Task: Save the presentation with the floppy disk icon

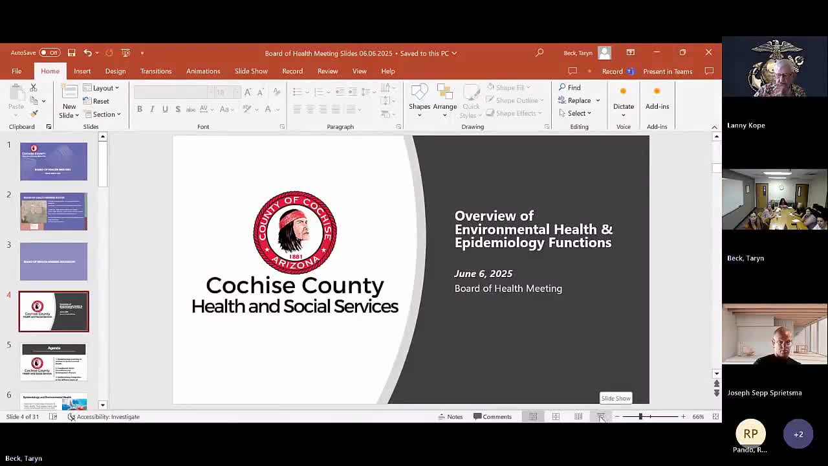Action: [x=71, y=52]
